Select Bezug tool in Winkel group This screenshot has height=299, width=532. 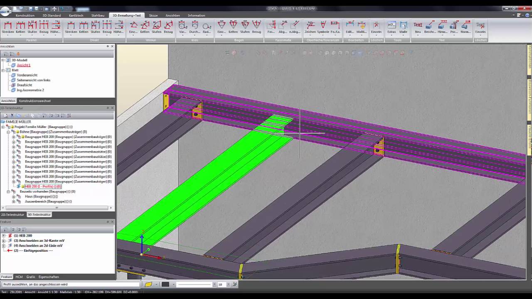(168, 27)
